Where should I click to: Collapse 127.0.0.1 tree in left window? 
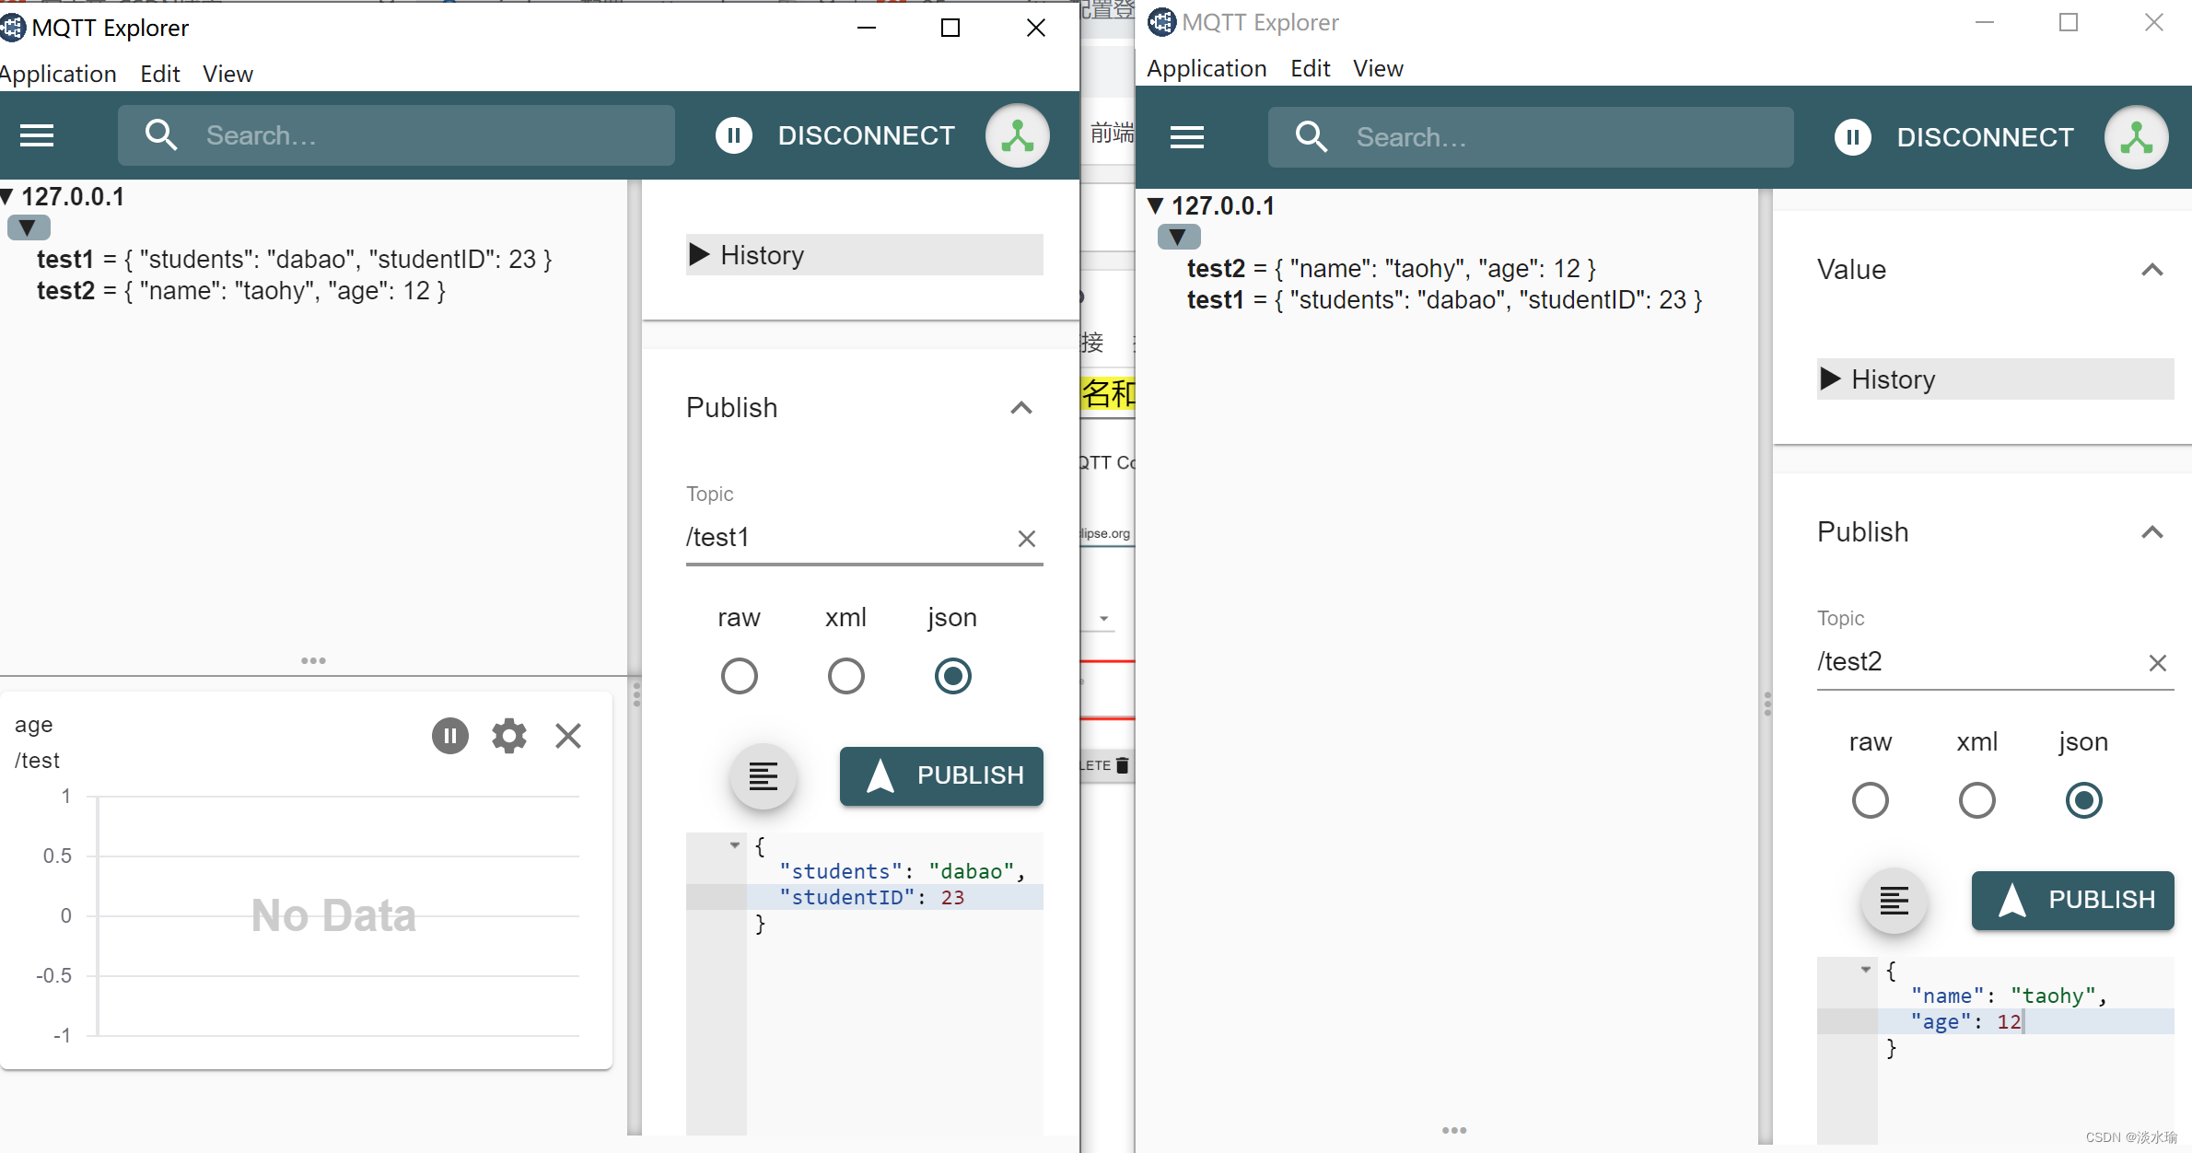(6, 196)
